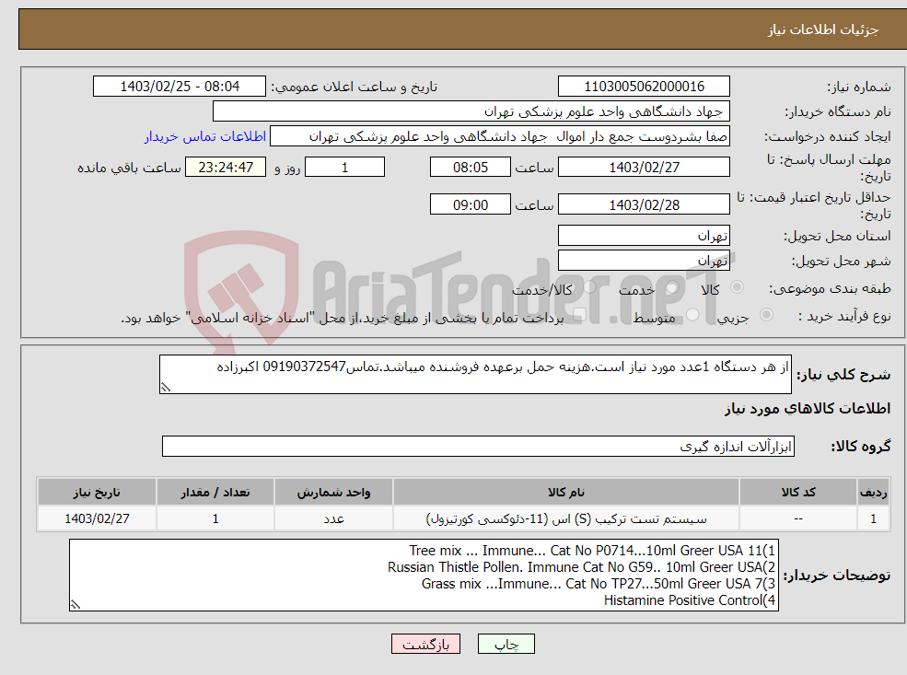
Task: Click the general need description text area
Action: (x=475, y=374)
